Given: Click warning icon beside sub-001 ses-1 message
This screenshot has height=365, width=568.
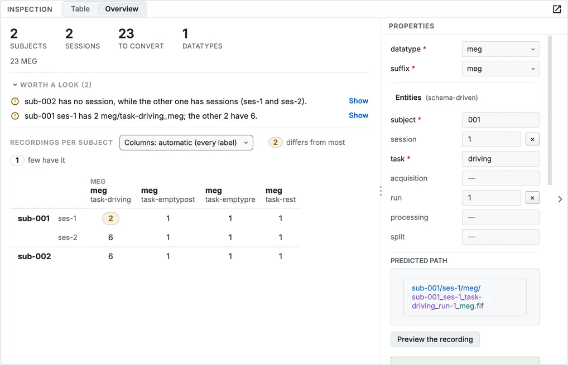Looking at the screenshot, I should 15,116.
